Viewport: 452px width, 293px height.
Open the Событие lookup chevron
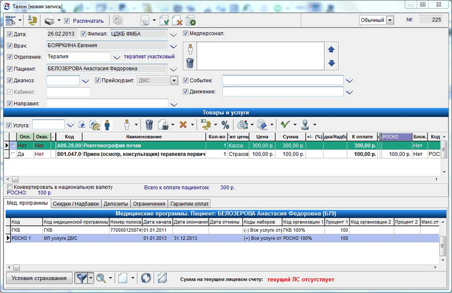(349, 81)
